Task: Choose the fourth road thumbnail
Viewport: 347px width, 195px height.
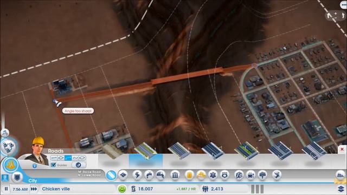Action: [213, 151]
